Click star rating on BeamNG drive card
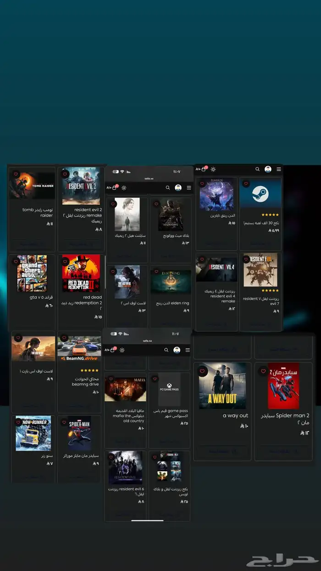This screenshot has height=571, width=321. point(89,370)
